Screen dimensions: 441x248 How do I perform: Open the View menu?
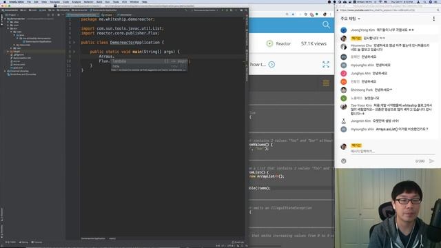coord(44,2)
